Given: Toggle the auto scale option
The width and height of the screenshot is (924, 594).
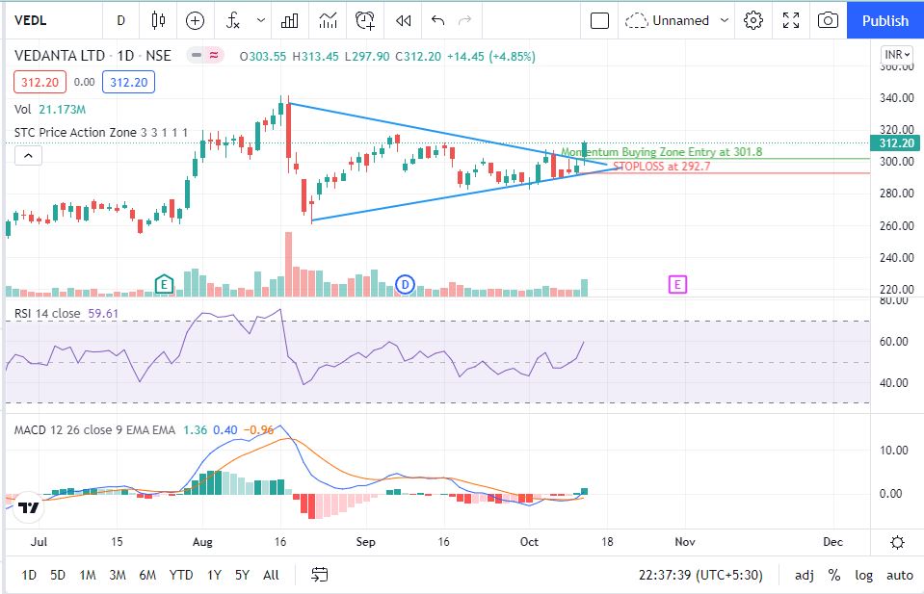Looking at the screenshot, I should coord(899,575).
